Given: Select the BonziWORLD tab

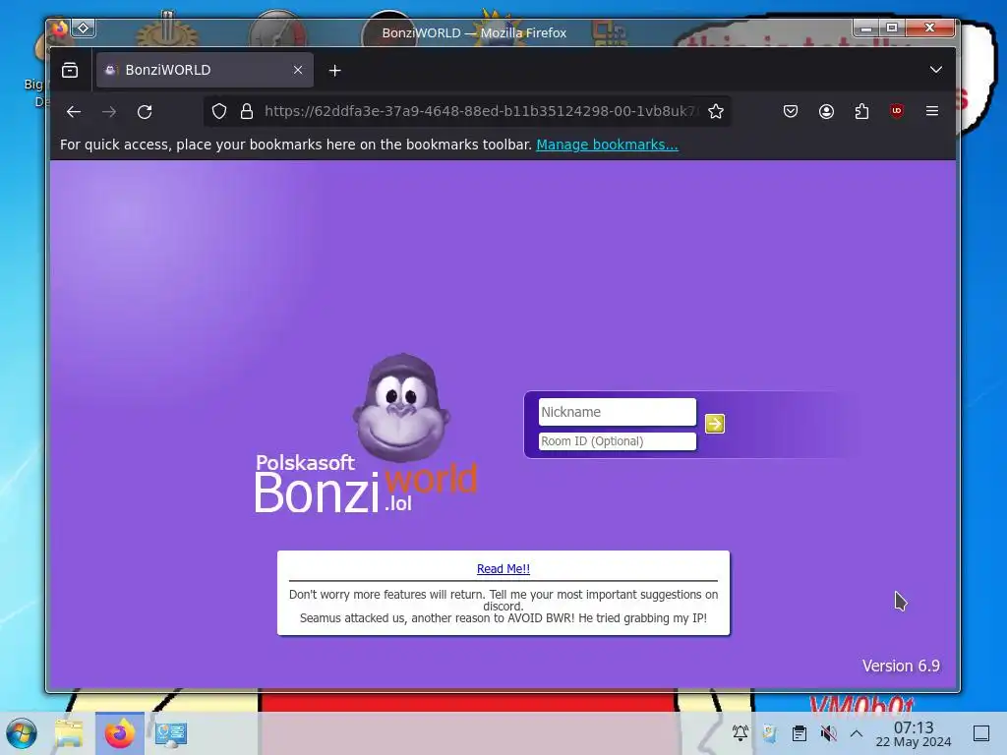Looking at the screenshot, I should coord(205,70).
